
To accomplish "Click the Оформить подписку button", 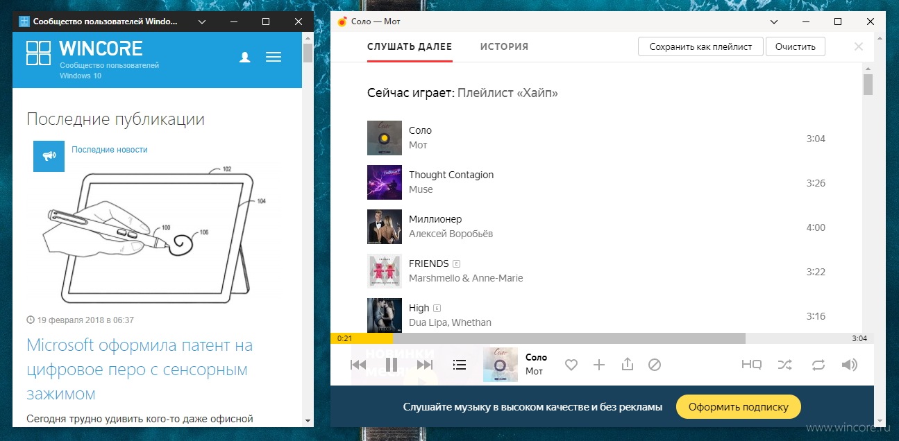I will [x=738, y=407].
